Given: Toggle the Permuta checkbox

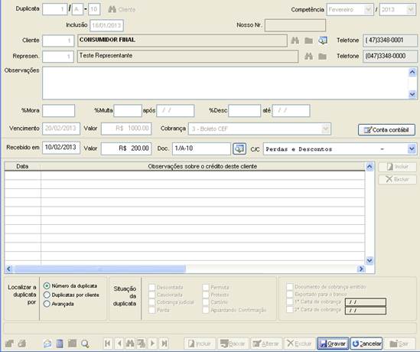Looking at the screenshot, I should (206, 287).
